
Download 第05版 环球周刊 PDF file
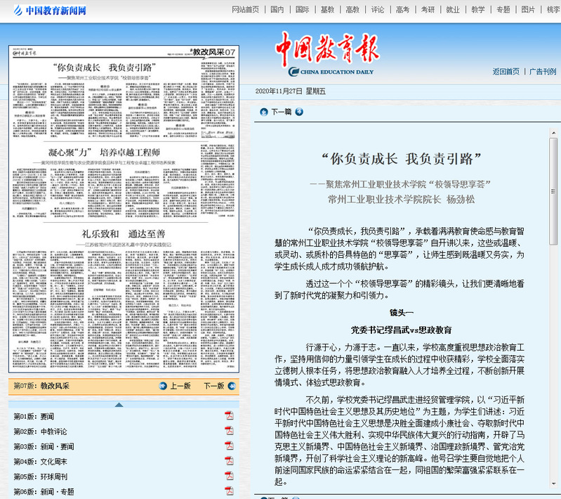point(229,476)
